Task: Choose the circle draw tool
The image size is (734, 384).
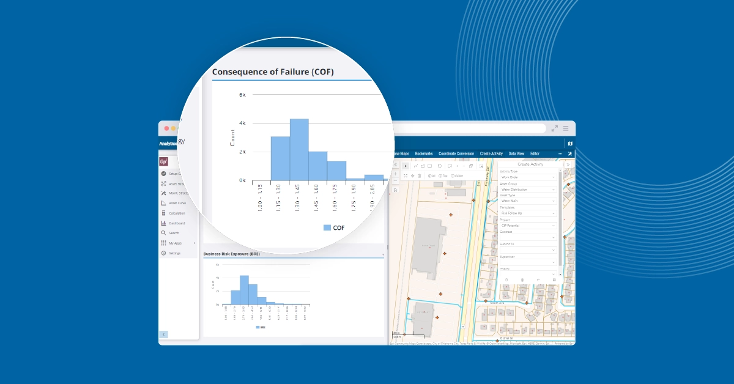Action: coord(440,166)
